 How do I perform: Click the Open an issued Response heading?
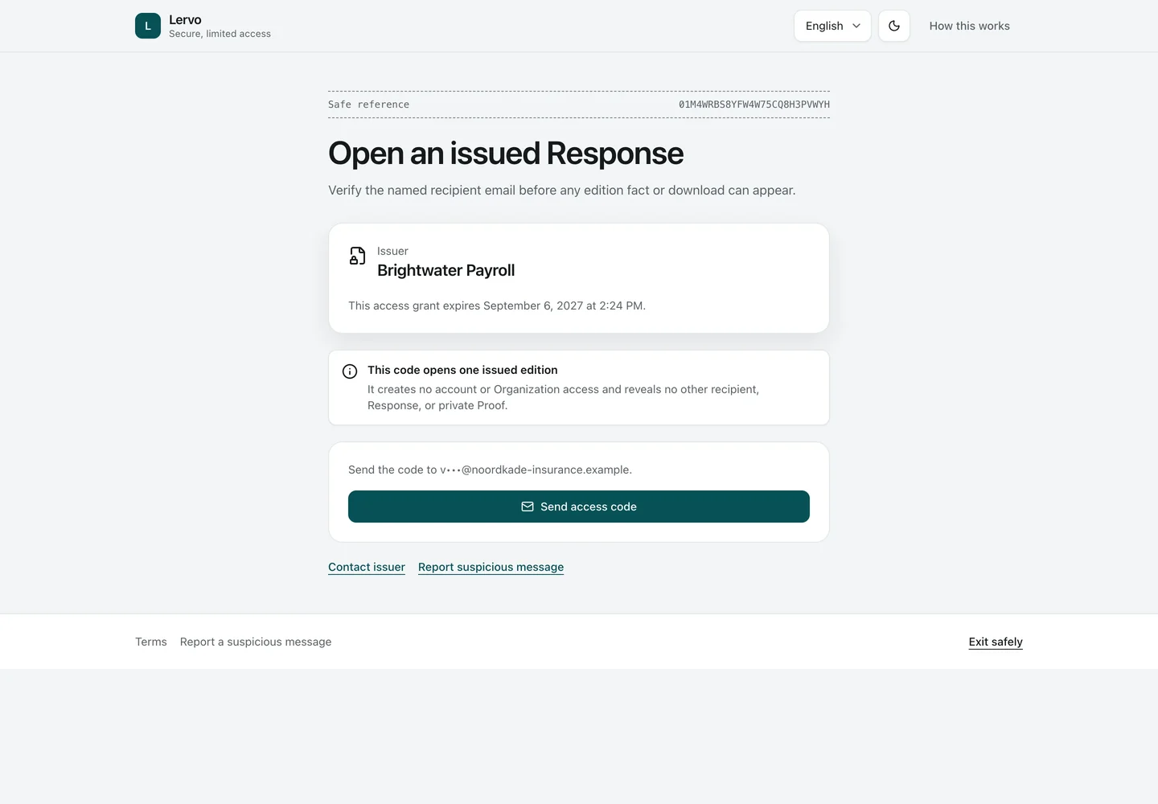(x=506, y=154)
